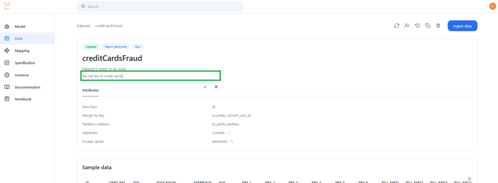Select Data in sidebar
The image size is (498, 183).
point(27,38)
